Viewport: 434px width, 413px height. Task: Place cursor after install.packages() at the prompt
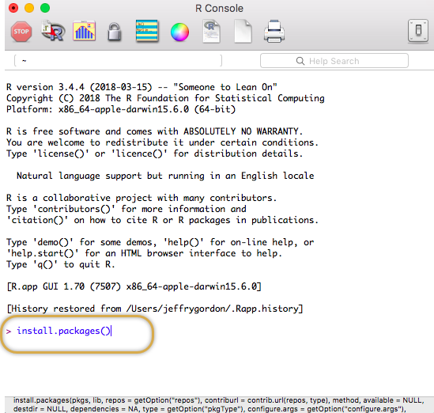tap(111, 331)
